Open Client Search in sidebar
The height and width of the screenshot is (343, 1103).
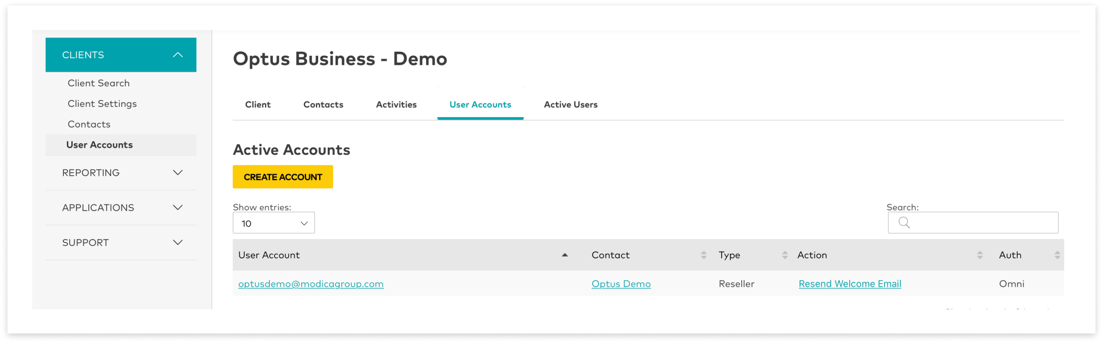[98, 83]
